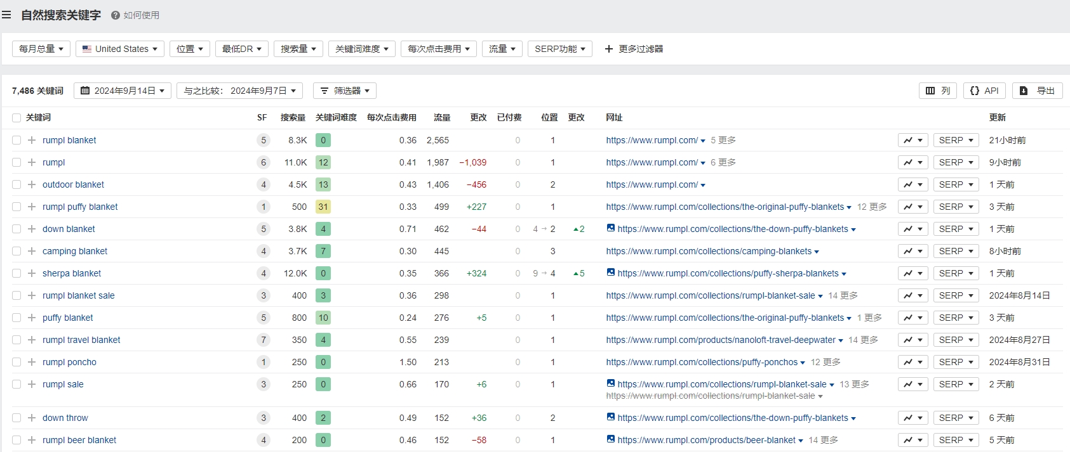Click the 7,486 关键词 count text

point(37,91)
